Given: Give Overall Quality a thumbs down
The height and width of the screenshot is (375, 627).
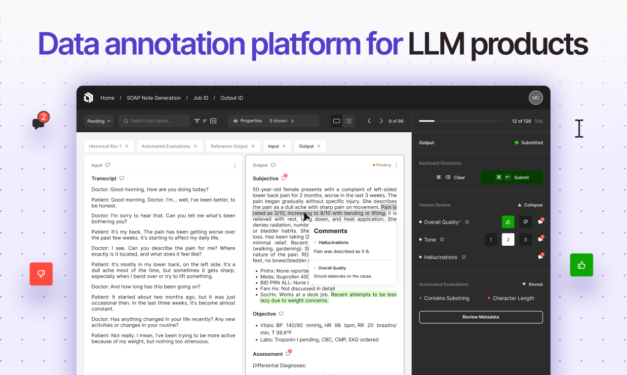Looking at the screenshot, I should [525, 222].
